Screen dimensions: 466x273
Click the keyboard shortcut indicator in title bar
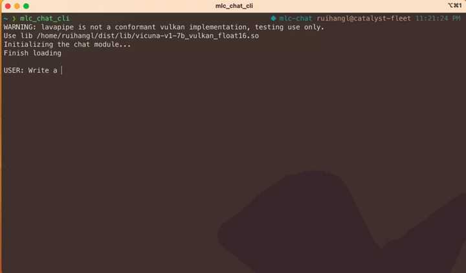point(455,6)
